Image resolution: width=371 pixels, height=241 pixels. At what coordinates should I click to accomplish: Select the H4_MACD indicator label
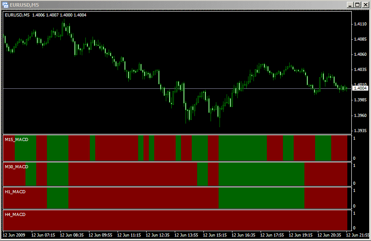pyautogui.click(x=15, y=215)
